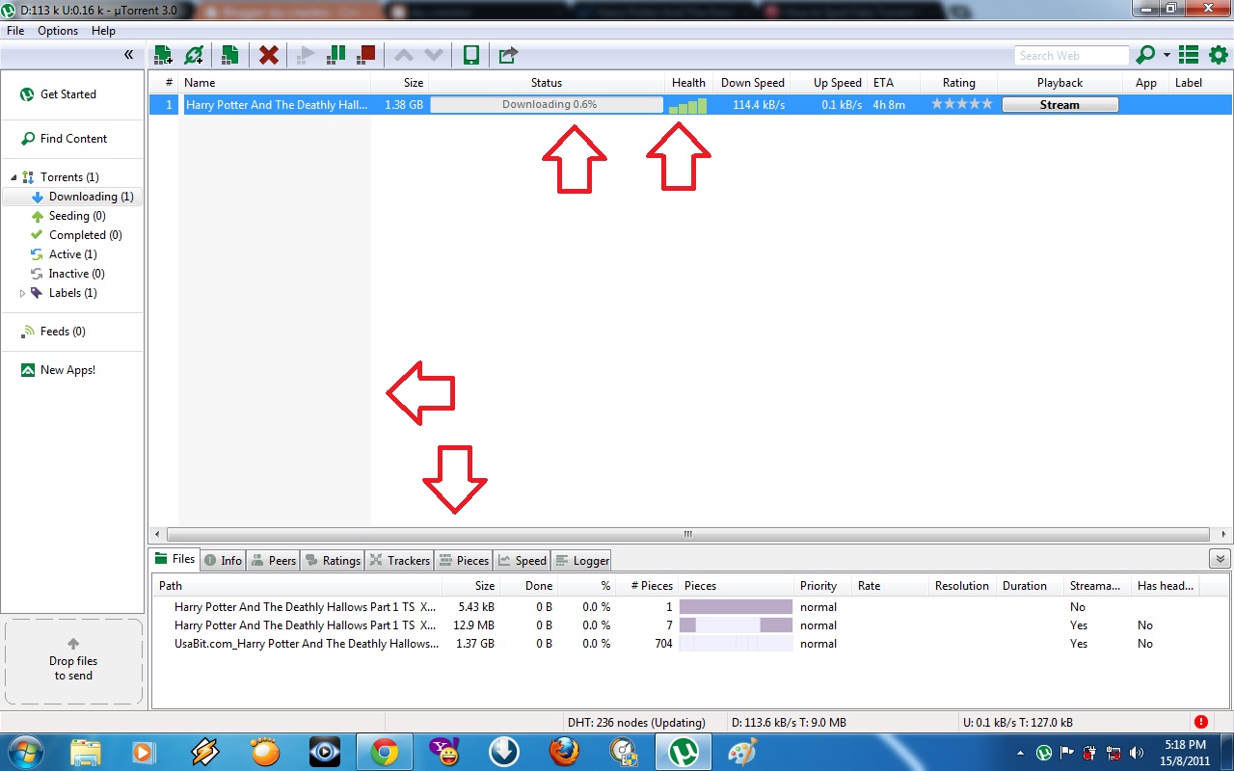The width and height of the screenshot is (1234, 771).
Task: Click the green Remote device icon
Action: [471, 55]
